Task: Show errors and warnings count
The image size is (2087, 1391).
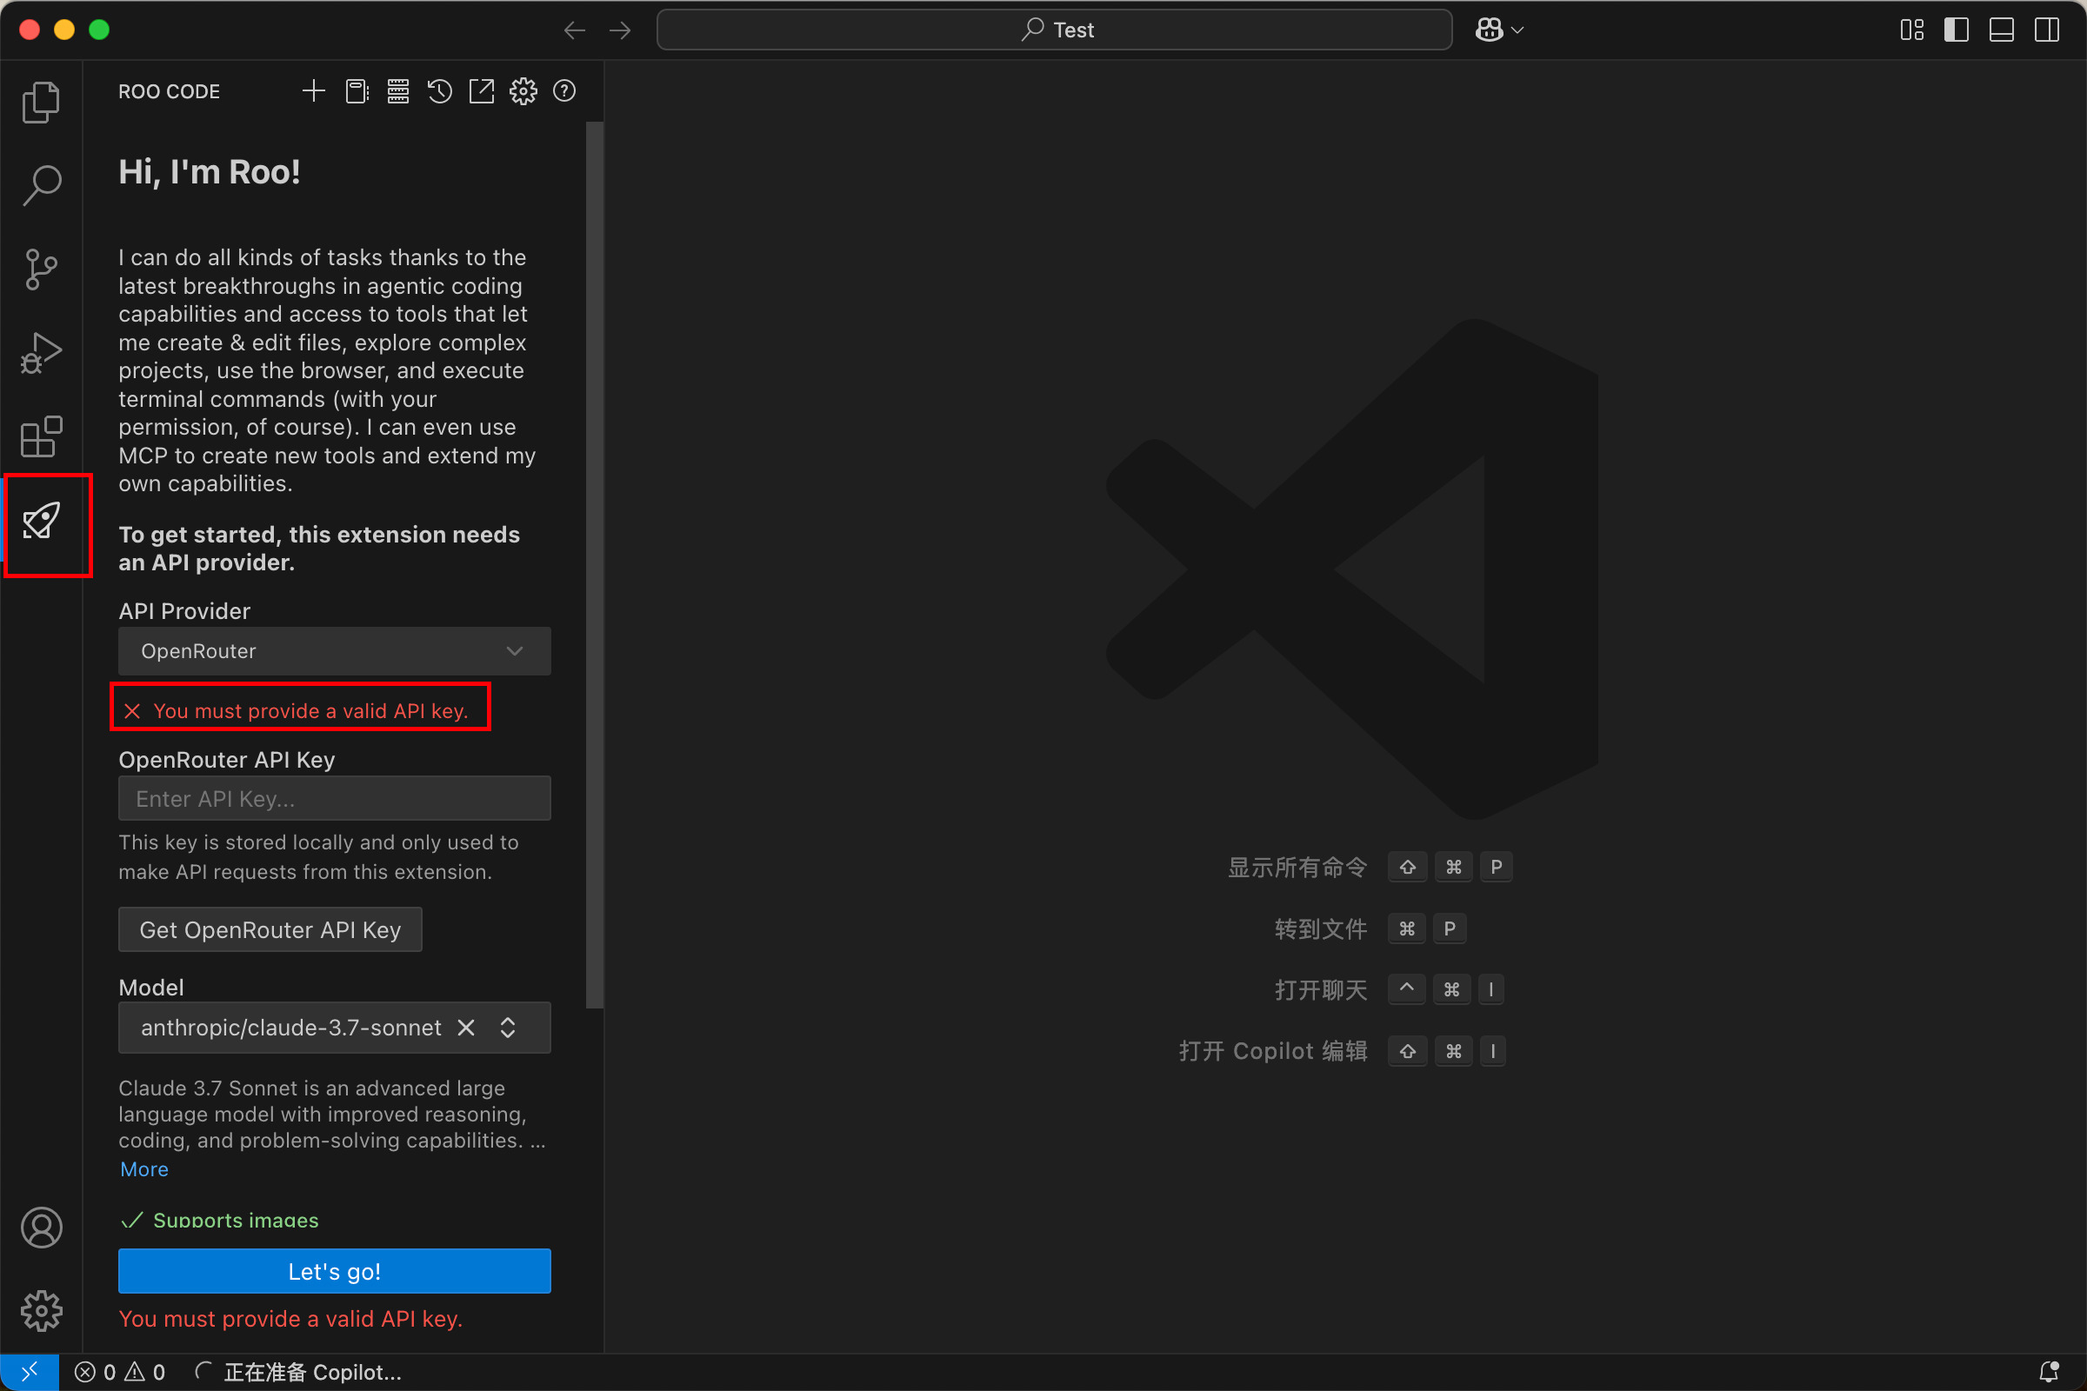Action: 120,1373
